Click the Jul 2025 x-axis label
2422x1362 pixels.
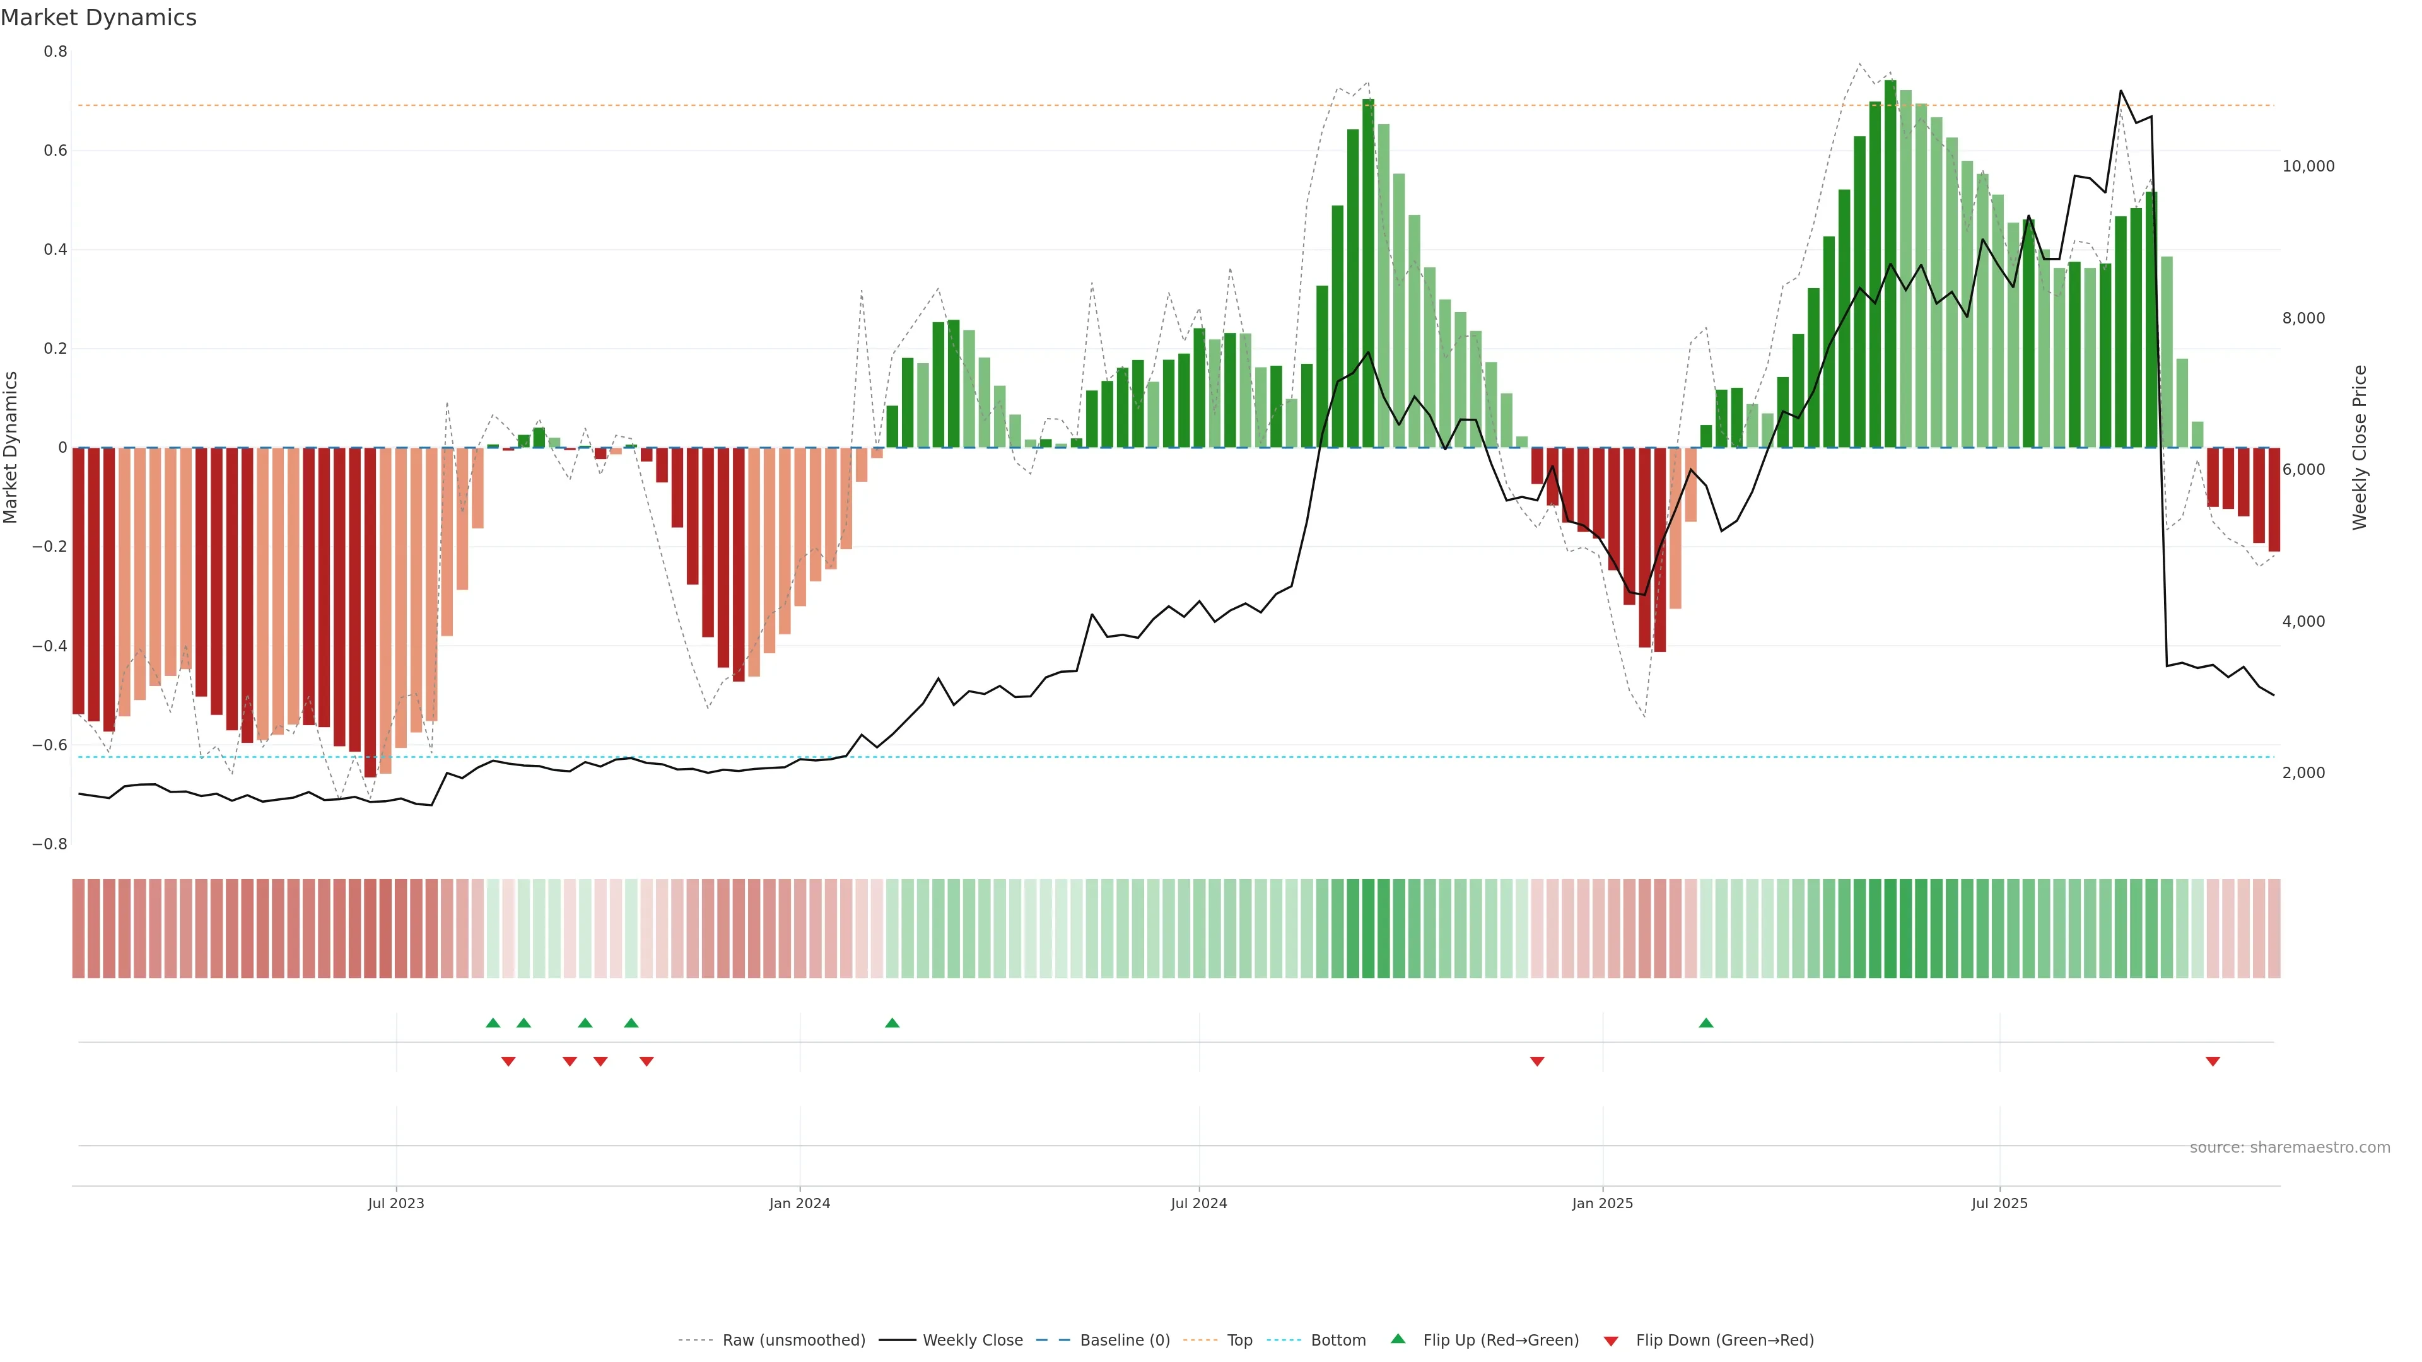point(1999,1203)
